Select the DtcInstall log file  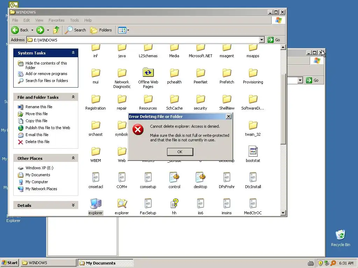(253, 180)
